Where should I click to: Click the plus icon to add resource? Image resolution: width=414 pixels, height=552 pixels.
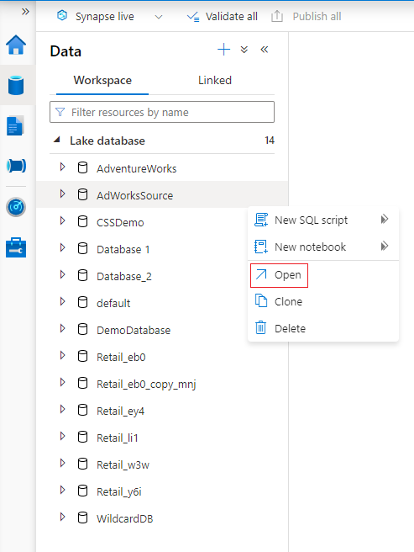[x=224, y=50]
